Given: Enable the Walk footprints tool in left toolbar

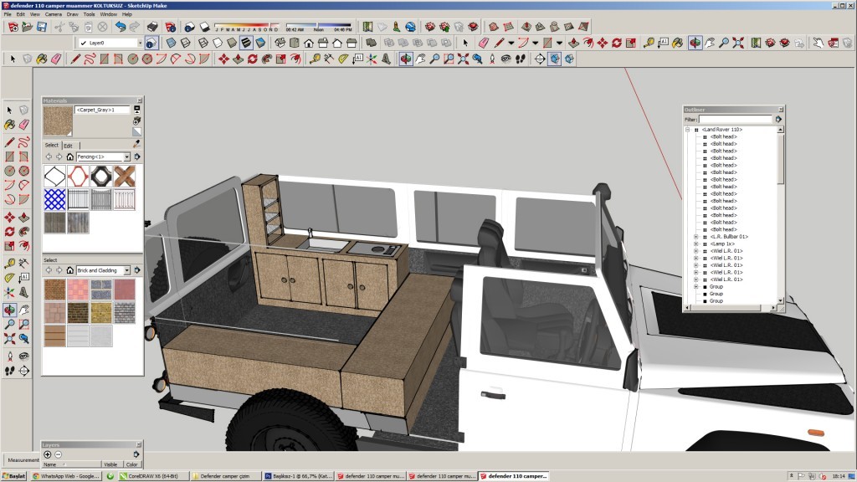Looking at the screenshot, I should click(x=9, y=370).
